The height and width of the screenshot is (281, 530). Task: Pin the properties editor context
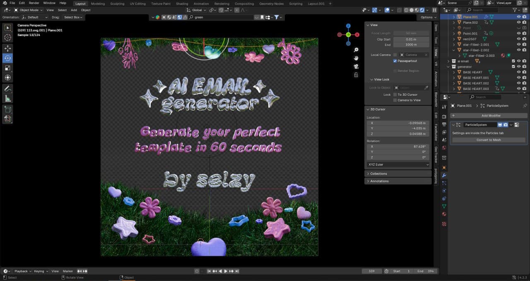525,106
